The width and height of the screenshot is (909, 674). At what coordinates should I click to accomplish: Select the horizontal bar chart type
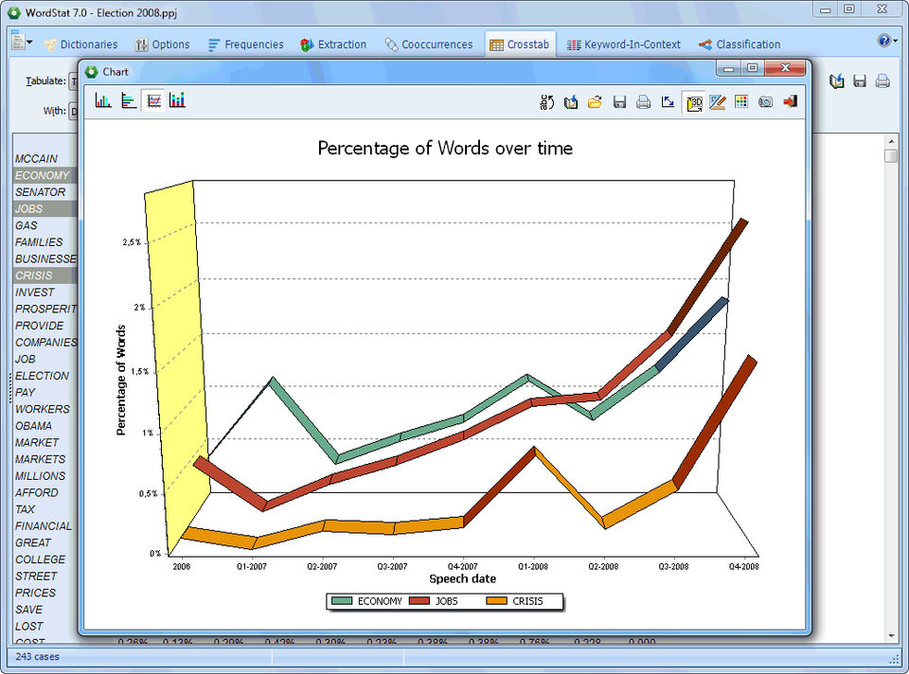(x=129, y=101)
